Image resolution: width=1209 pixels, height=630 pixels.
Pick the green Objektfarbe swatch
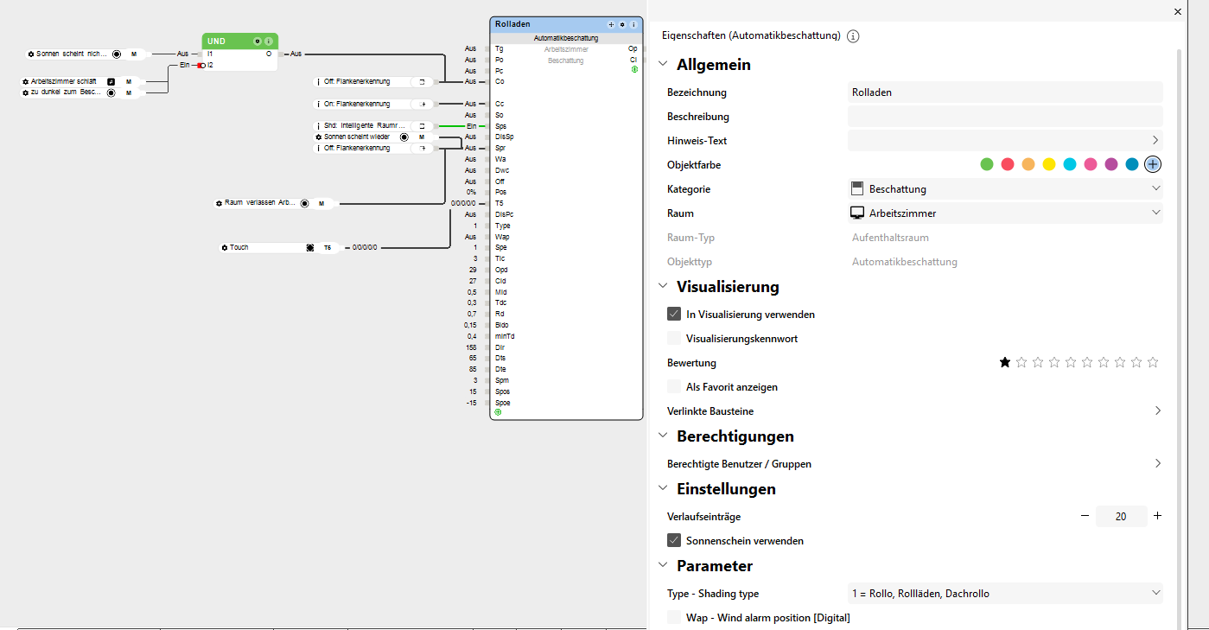click(x=987, y=164)
